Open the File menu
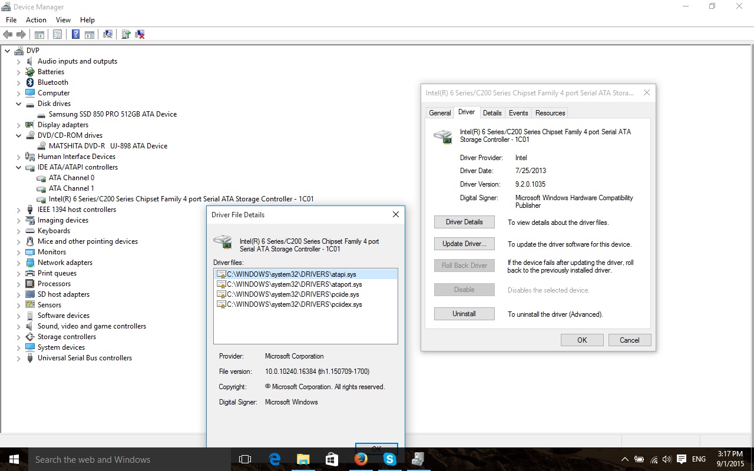This screenshot has height=471, width=754. (x=11, y=20)
